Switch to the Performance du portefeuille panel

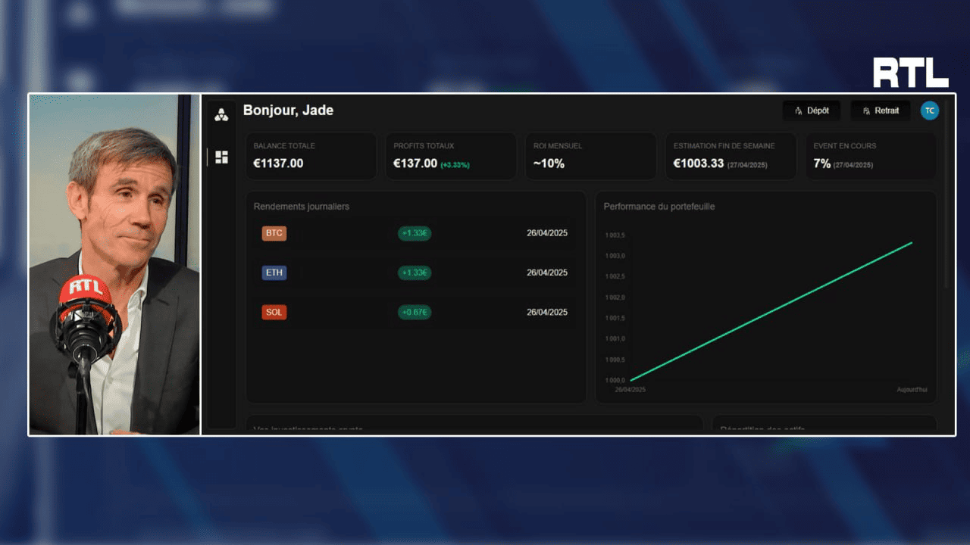point(659,206)
